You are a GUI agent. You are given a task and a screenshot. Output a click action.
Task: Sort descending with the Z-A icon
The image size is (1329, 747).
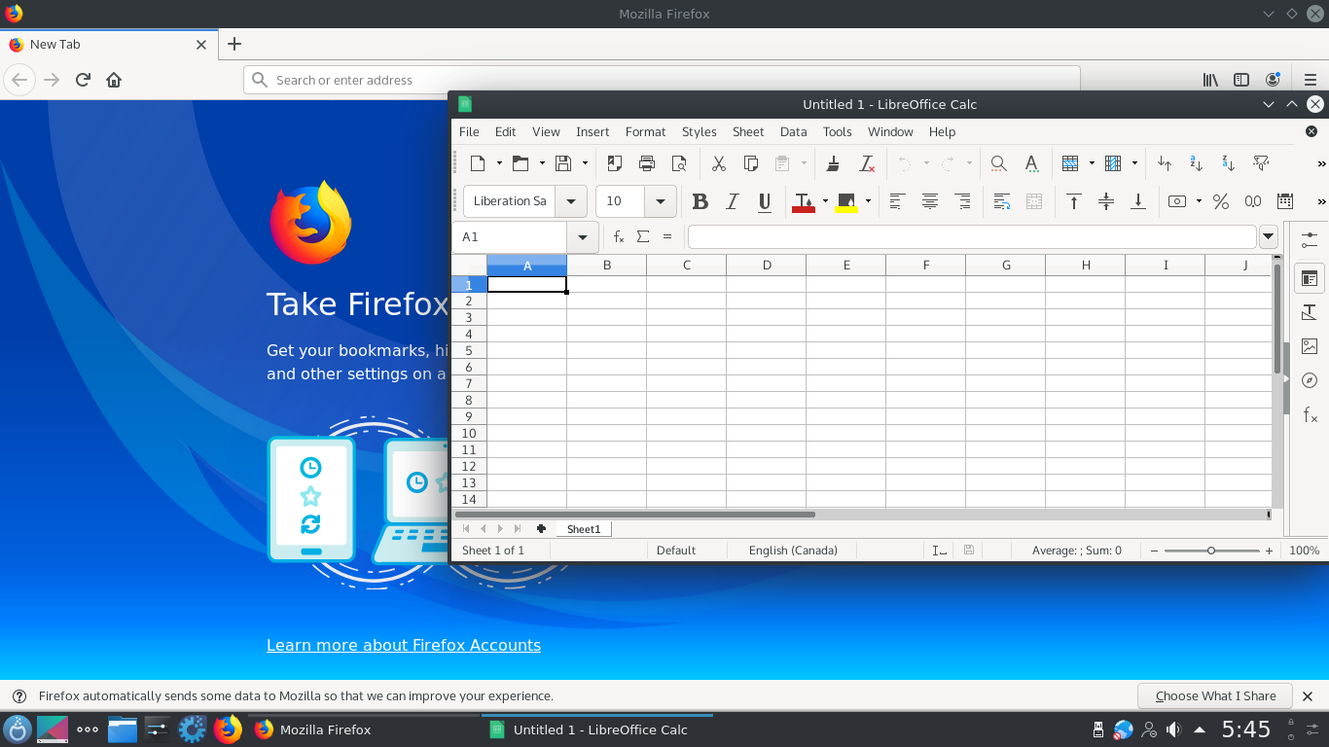click(1229, 163)
